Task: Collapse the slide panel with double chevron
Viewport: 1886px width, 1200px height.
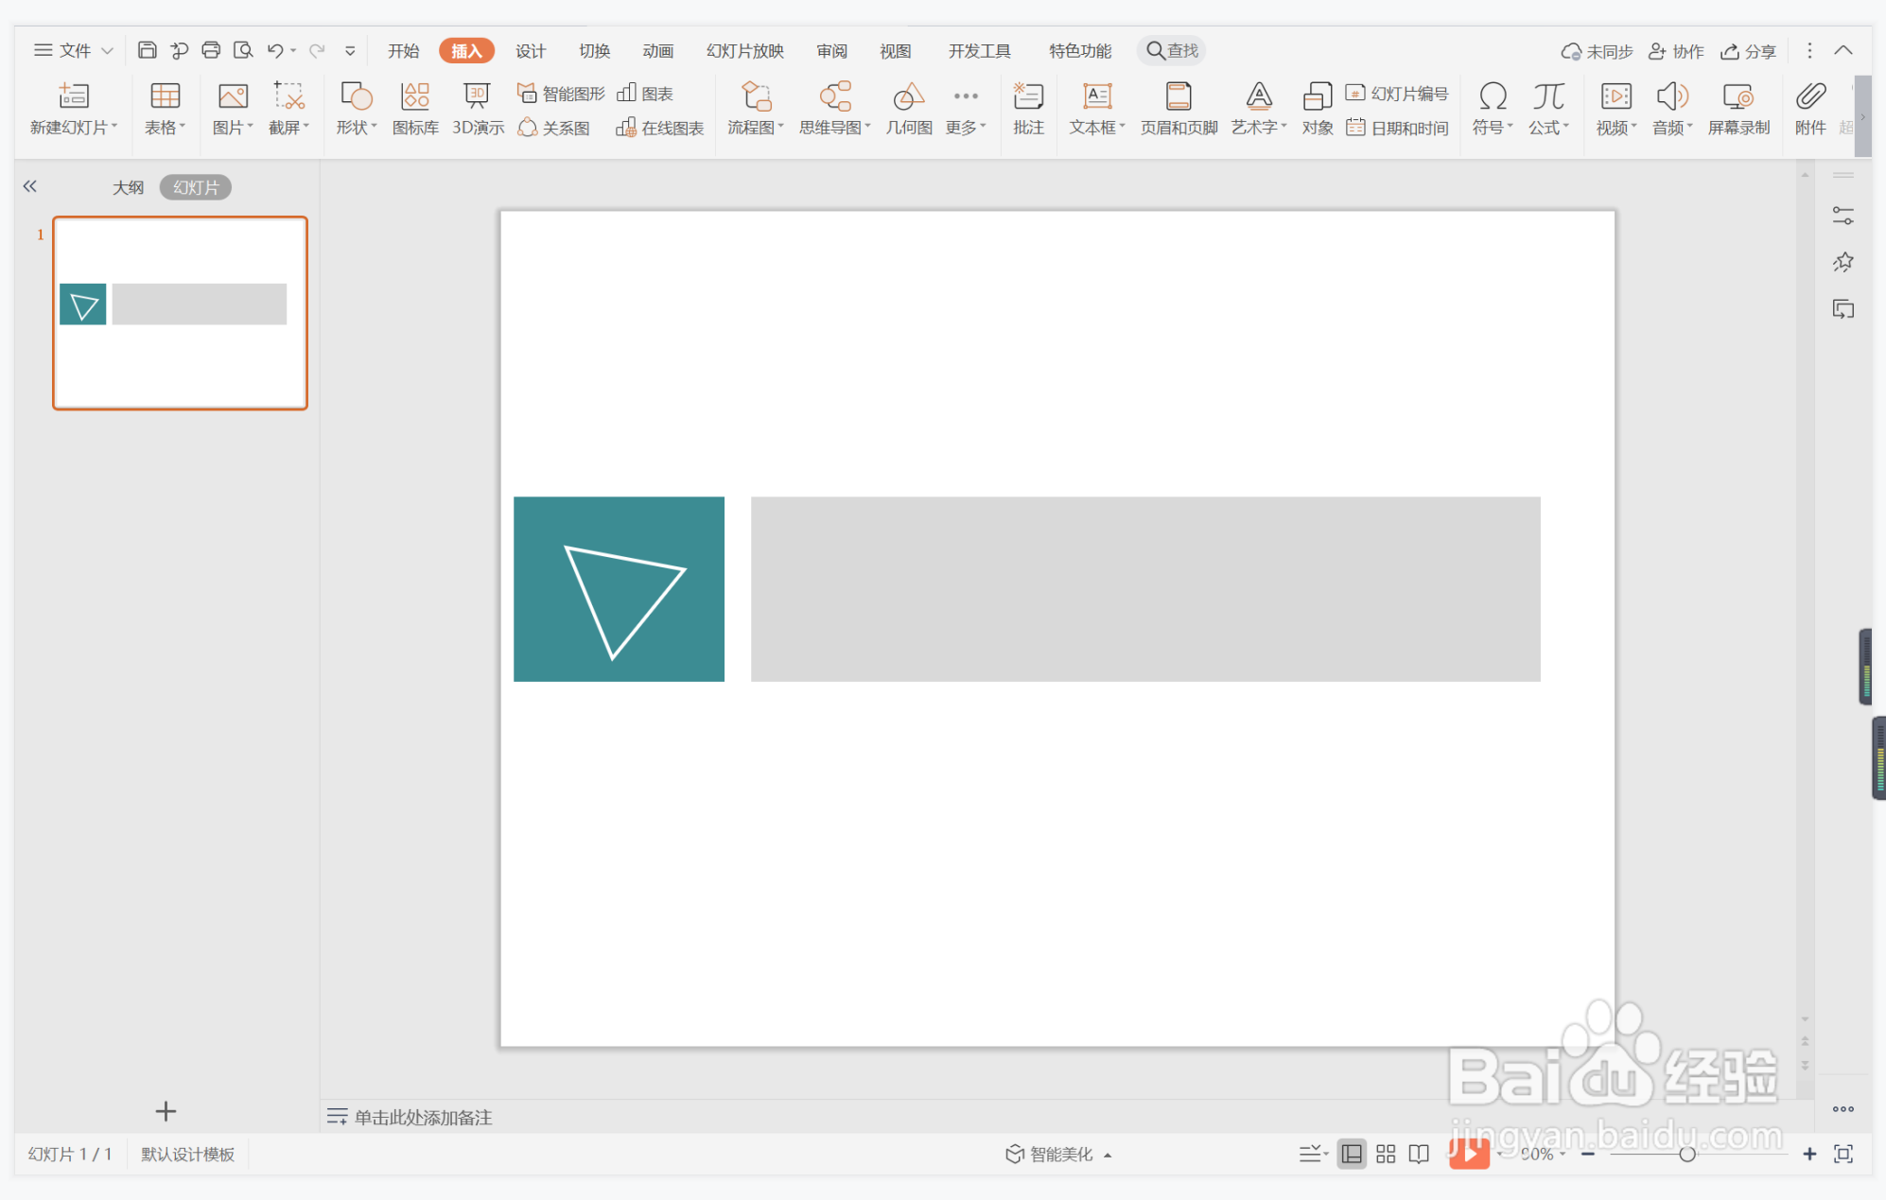Action: point(30,186)
